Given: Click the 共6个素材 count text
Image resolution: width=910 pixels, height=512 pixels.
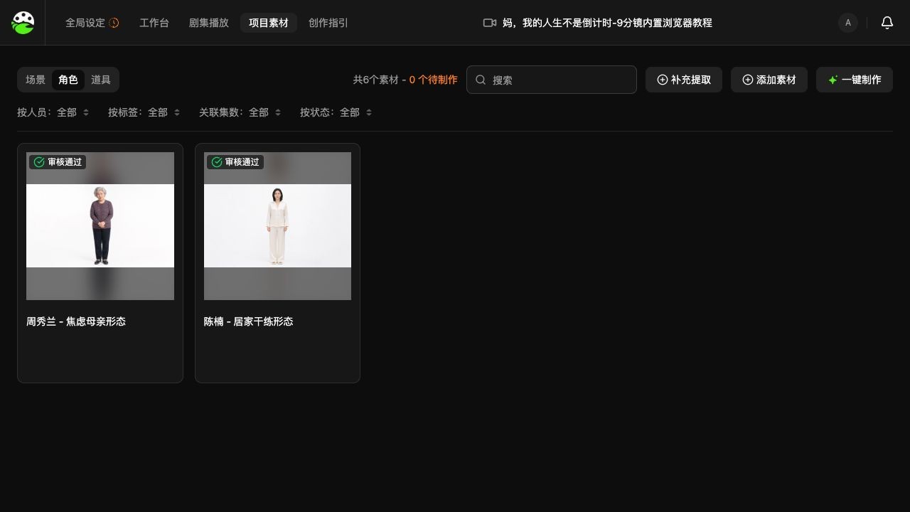Looking at the screenshot, I should [x=376, y=80].
